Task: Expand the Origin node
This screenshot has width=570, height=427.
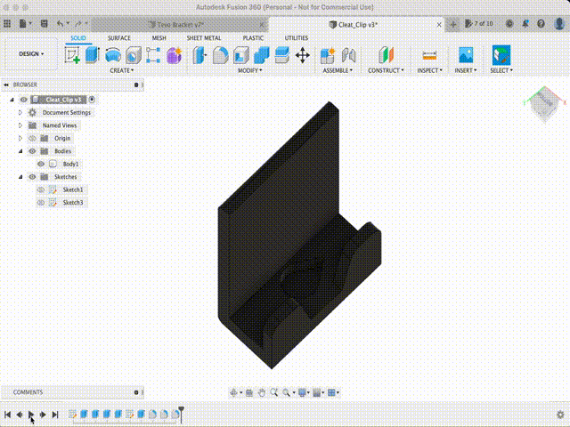Action: [20, 139]
